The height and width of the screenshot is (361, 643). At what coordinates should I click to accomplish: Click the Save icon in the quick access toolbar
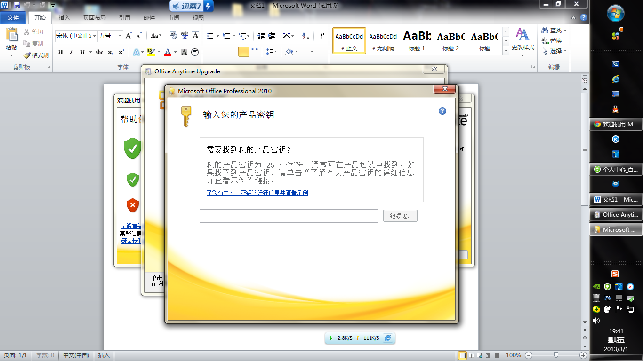(x=17, y=5)
